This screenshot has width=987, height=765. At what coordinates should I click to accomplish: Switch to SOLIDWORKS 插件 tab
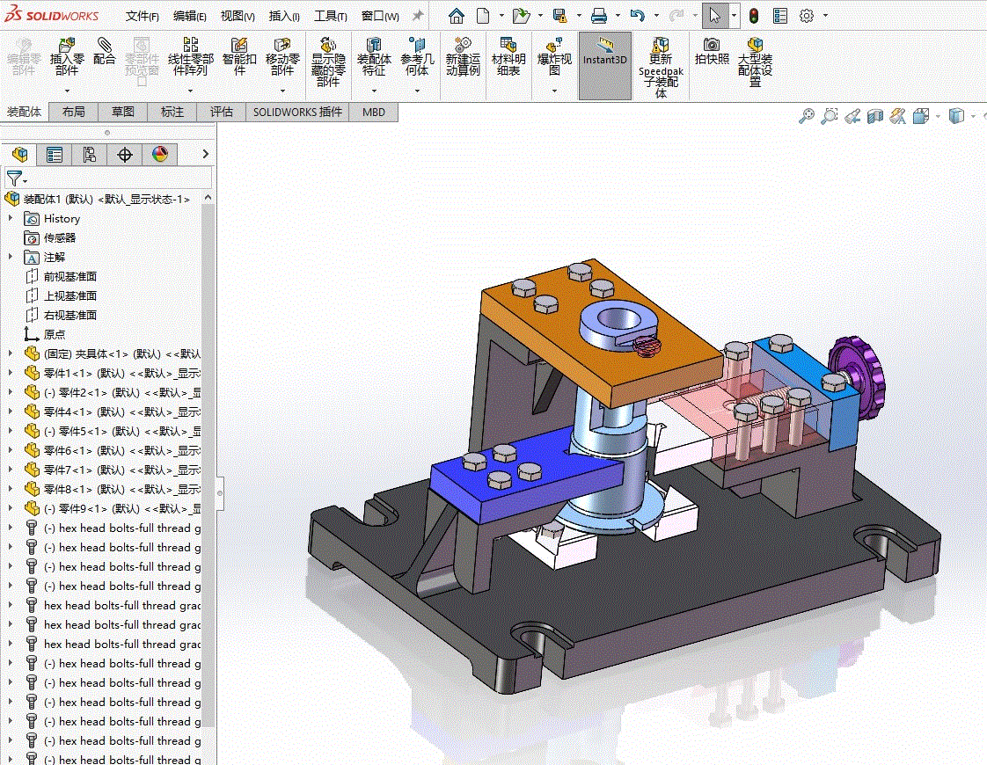tap(297, 112)
